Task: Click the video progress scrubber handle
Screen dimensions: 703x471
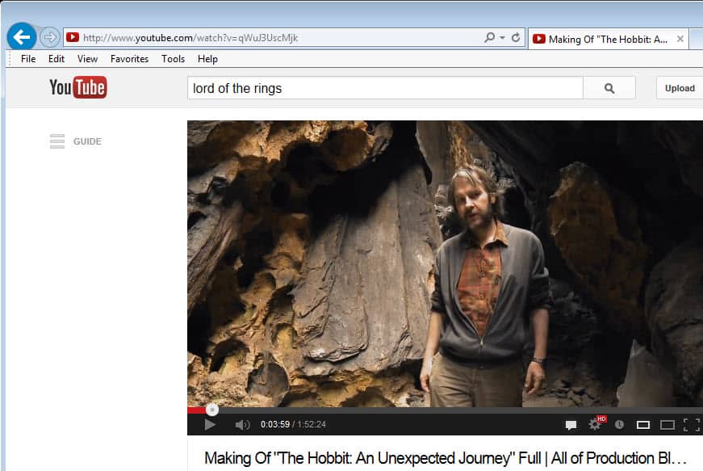Action: [x=212, y=410]
